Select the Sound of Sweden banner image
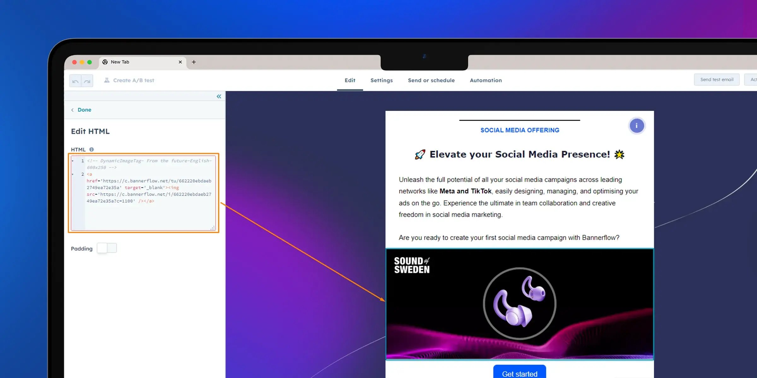The width and height of the screenshot is (757, 378). (x=519, y=304)
